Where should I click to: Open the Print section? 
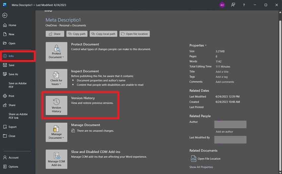(9, 96)
